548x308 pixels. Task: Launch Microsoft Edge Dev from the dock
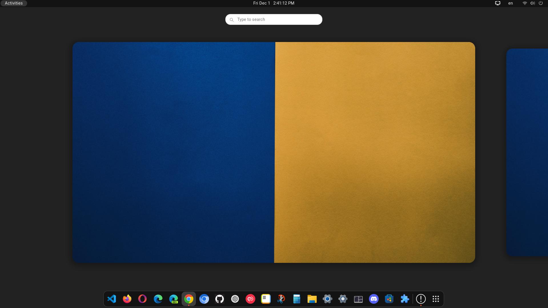173,299
